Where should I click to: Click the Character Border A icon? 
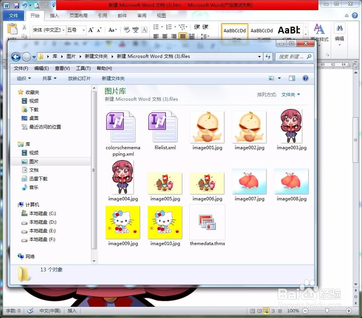pyautogui.click(x=144, y=30)
